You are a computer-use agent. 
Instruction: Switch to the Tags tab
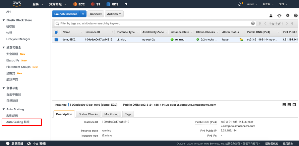pyautogui.click(x=128, y=114)
